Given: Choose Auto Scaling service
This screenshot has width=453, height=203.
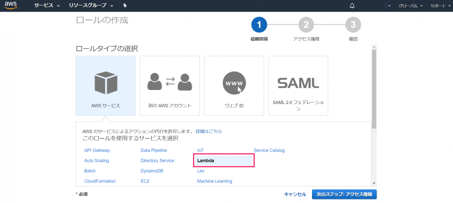Looking at the screenshot, I should (97, 161).
